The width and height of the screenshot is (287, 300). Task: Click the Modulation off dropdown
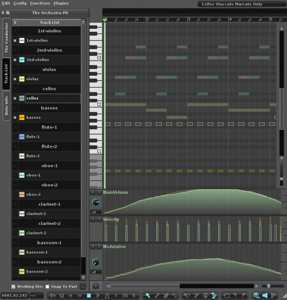[x=96, y=272]
